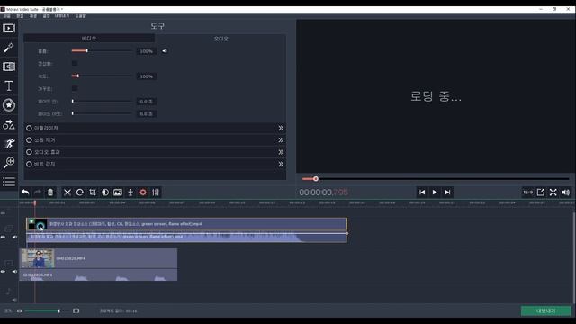Toggle the 정상화 (normalize) checkbox

tap(75, 64)
